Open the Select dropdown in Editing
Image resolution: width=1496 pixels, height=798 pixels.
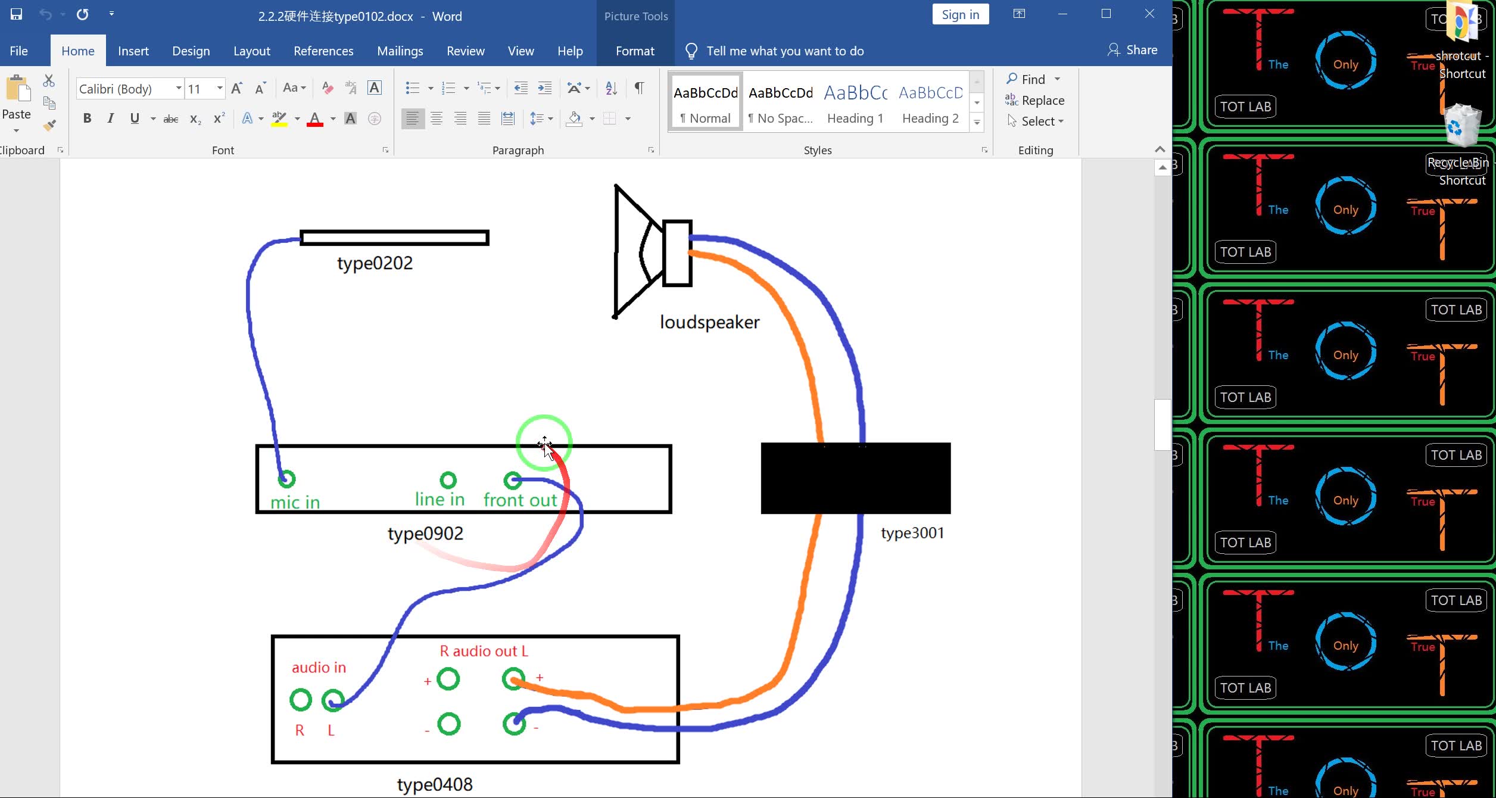tap(1042, 121)
